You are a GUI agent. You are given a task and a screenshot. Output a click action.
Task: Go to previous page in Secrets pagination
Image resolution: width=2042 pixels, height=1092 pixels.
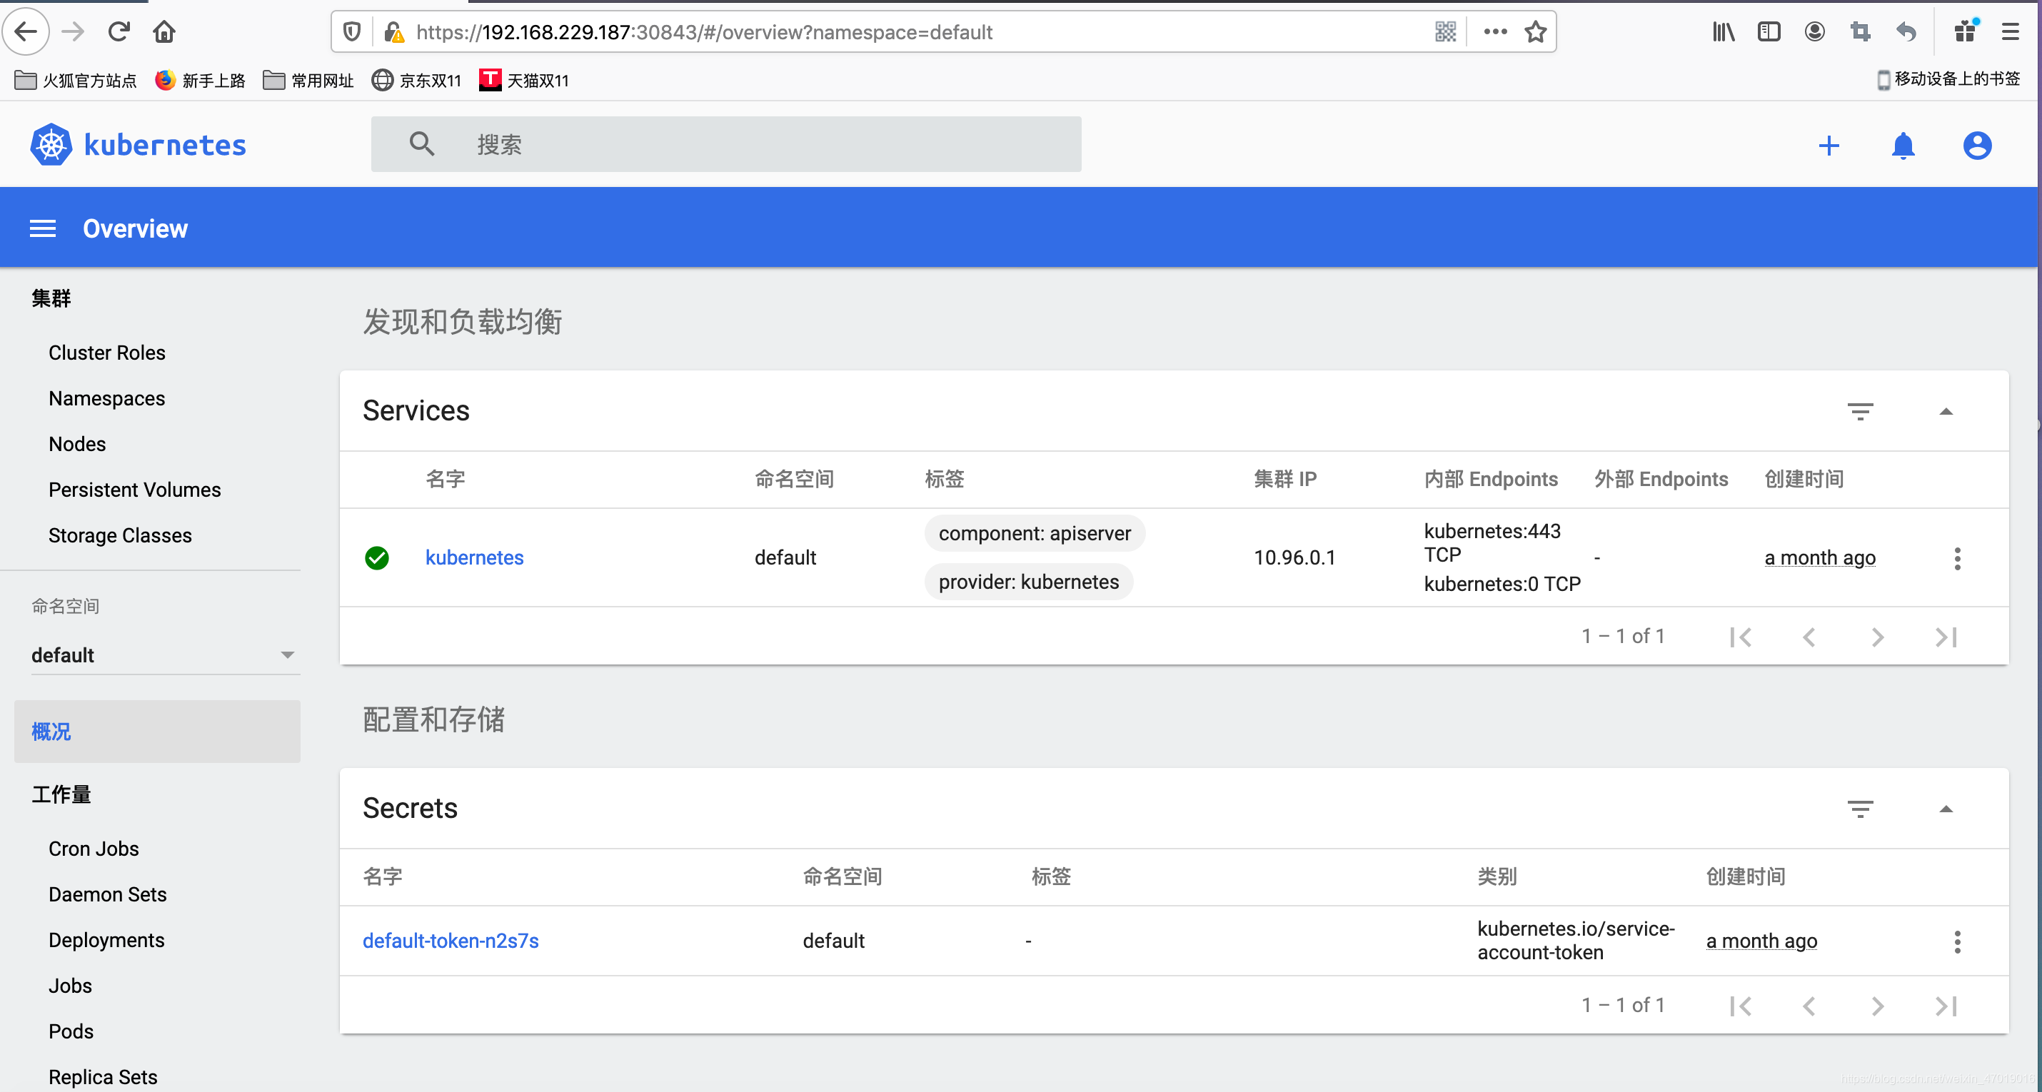1809,1006
